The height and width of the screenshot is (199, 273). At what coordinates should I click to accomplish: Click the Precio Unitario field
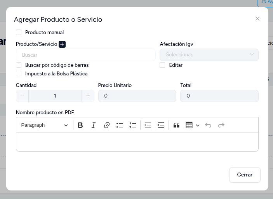tap(137, 96)
